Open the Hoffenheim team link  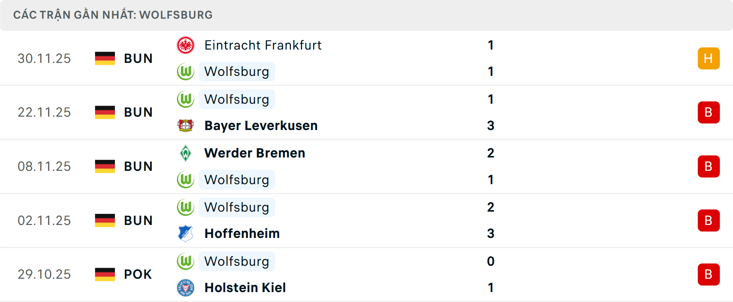click(x=242, y=233)
